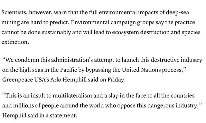The width and height of the screenshot is (206, 123).
Task: Click 'We condemn' at start of quote
Action: 21,60
